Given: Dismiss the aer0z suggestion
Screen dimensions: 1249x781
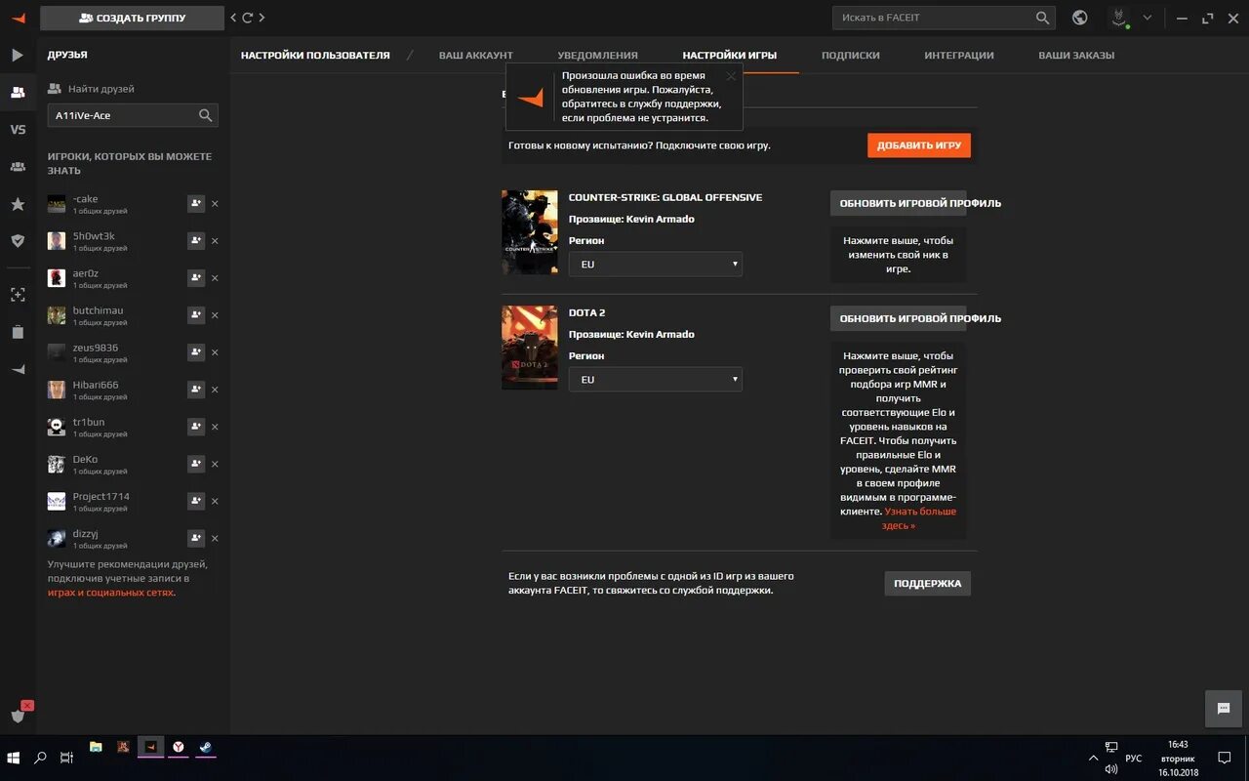Looking at the screenshot, I should tap(215, 278).
